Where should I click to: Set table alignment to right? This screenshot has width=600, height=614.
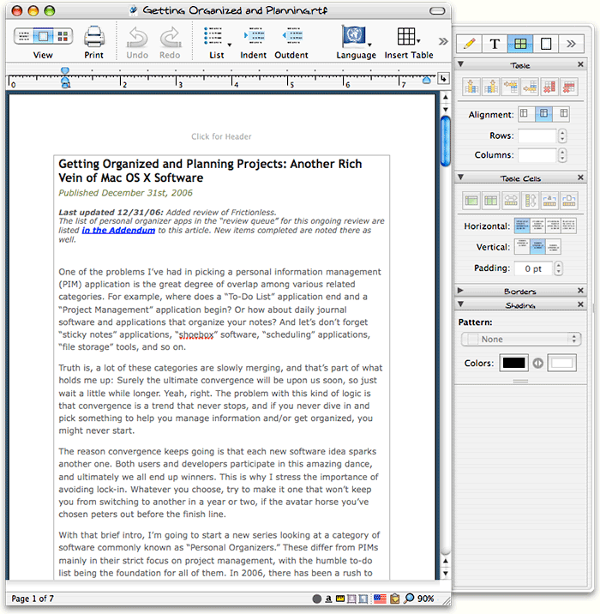(563, 114)
